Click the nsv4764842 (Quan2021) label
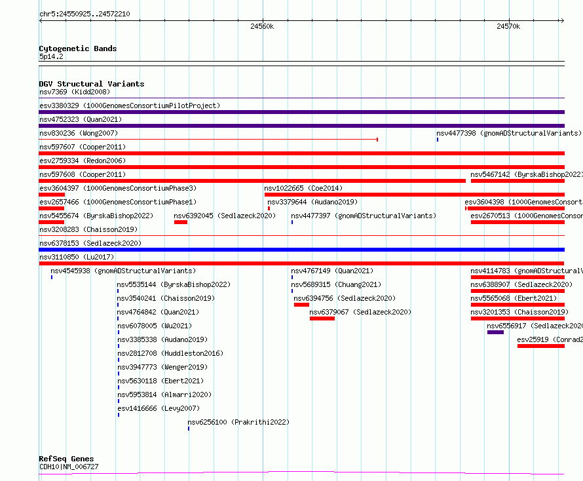Screen dimensions: 583x481 tap(158, 312)
